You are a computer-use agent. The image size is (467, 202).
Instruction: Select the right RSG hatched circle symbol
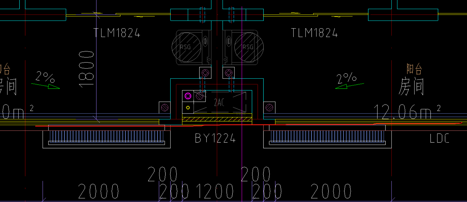[249, 47]
